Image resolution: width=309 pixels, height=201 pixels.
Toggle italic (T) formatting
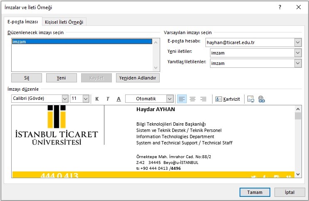tap(108, 99)
